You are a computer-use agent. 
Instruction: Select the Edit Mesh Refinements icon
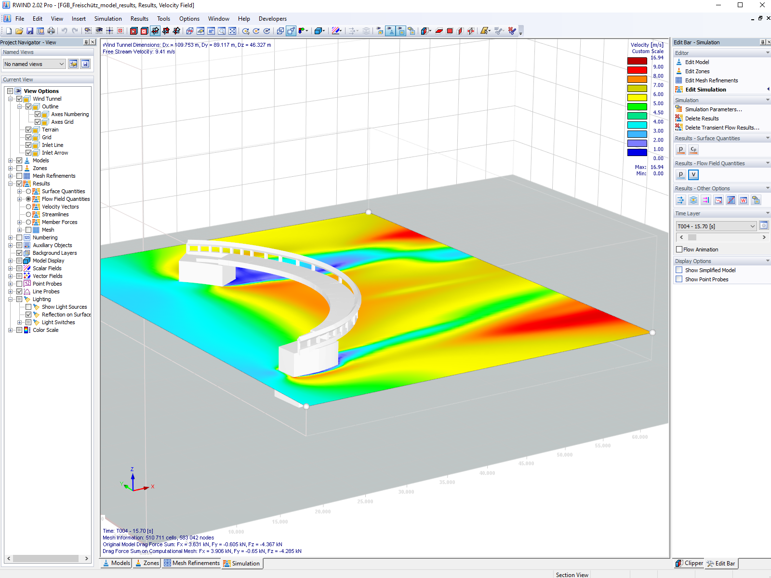pos(679,80)
